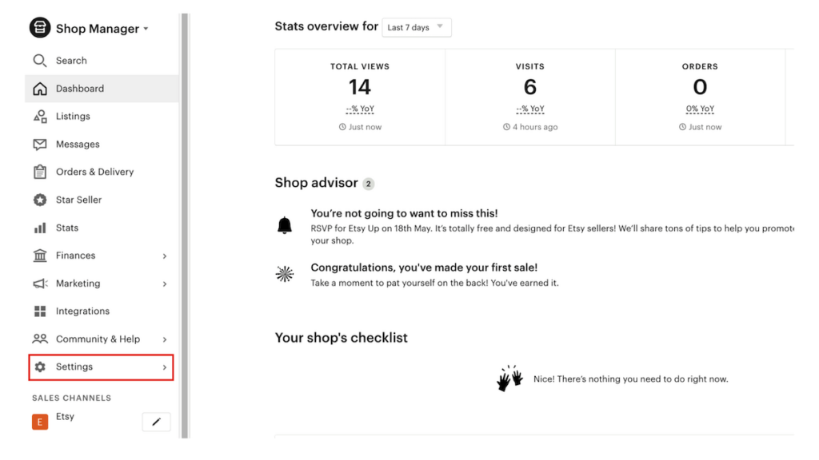Open Messages from the sidebar

coord(75,144)
